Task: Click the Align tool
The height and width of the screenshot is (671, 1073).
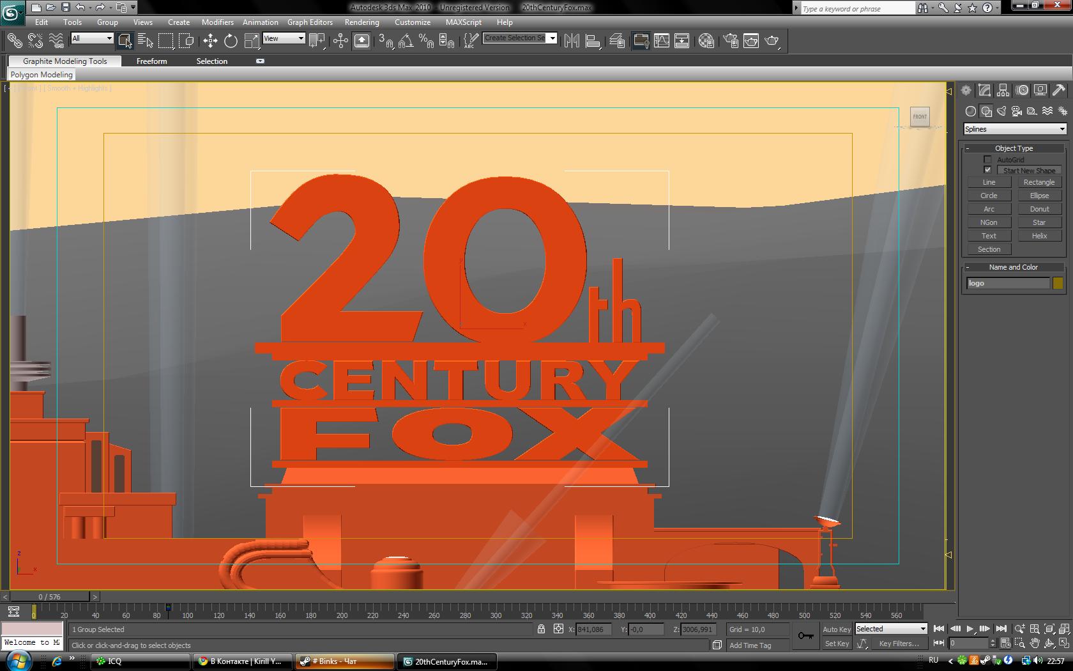Action: [593, 41]
